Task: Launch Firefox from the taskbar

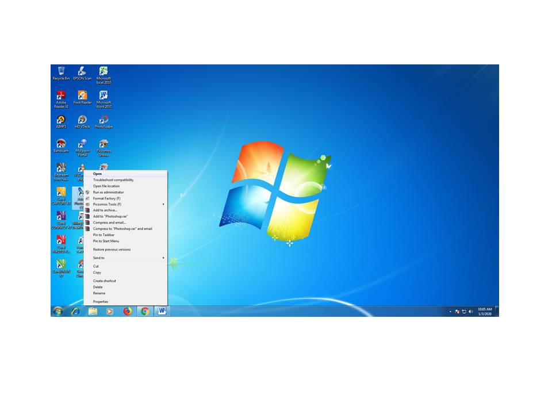Action: [x=128, y=311]
